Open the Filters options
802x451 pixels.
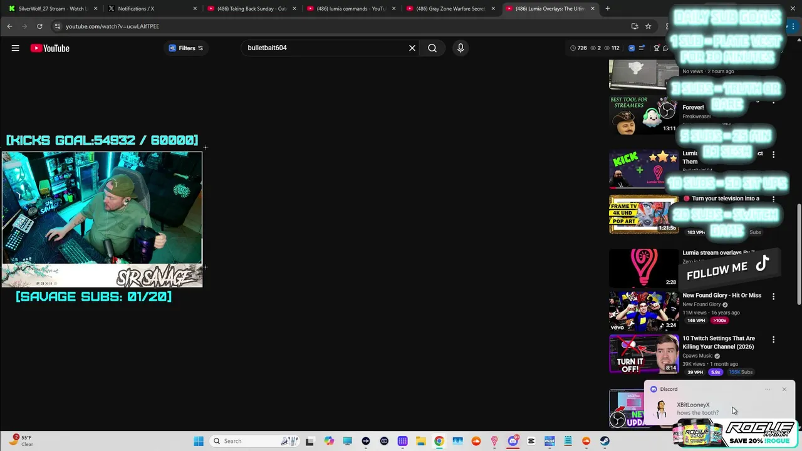click(186, 48)
